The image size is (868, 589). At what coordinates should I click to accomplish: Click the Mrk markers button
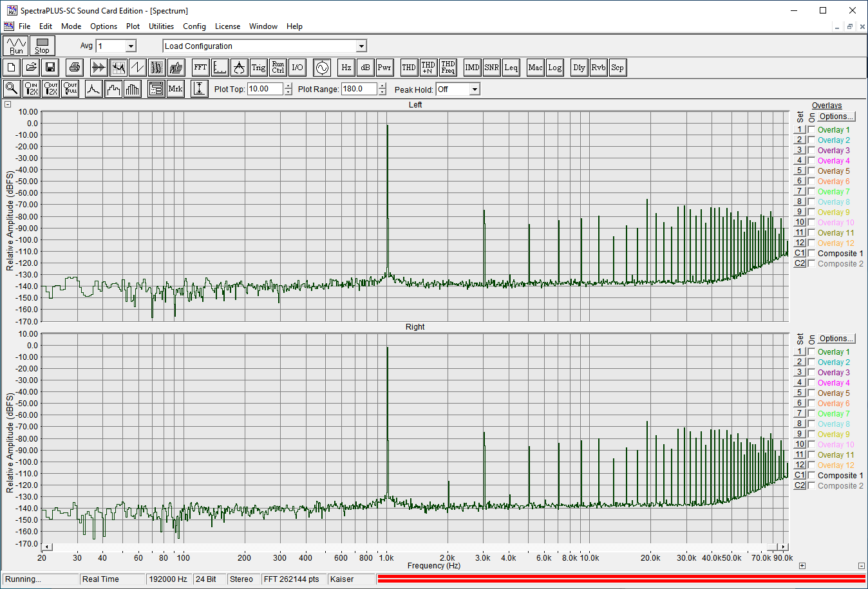coord(175,89)
